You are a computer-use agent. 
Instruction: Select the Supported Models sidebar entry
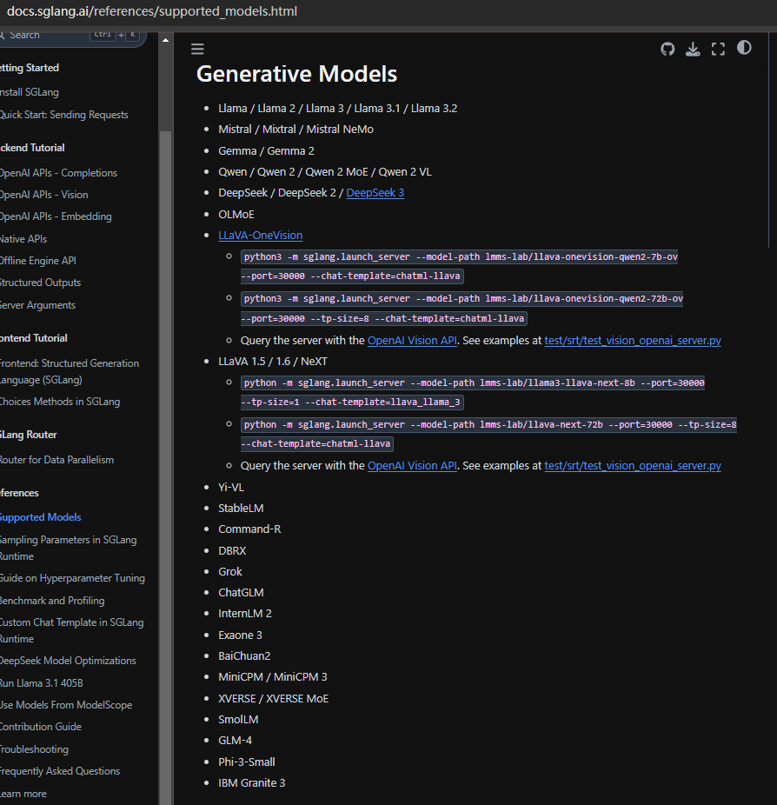(40, 517)
